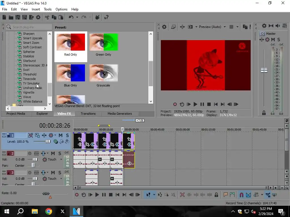Mute audio track 2
Viewport: 290px width, 217px height.
[53, 153]
